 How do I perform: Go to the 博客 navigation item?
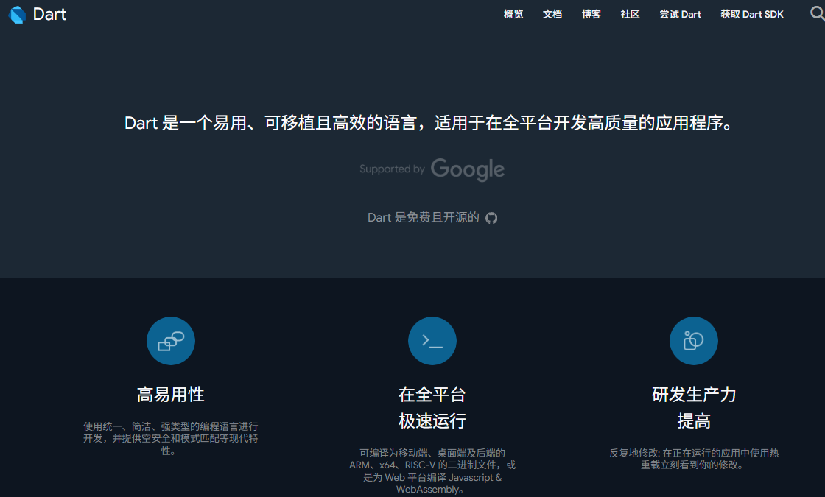[x=591, y=14]
